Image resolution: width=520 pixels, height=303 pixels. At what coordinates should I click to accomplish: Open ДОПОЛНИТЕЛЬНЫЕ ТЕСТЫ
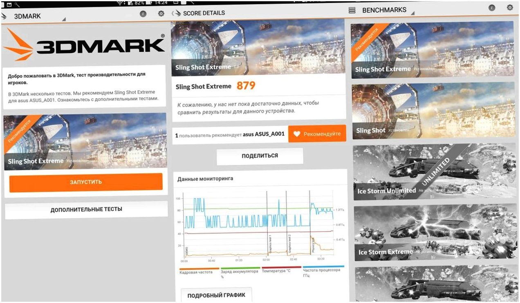tap(86, 209)
